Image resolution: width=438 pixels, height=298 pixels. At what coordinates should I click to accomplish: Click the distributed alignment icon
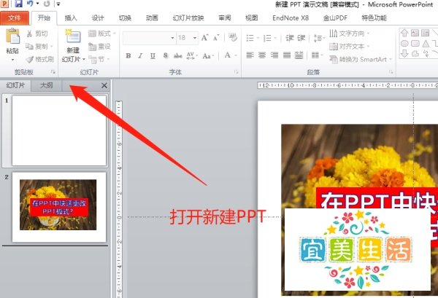point(299,55)
